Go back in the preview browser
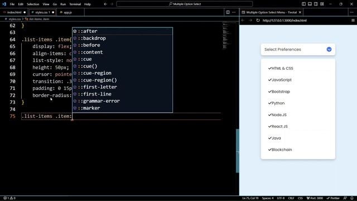Image resolution: width=357 pixels, height=201 pixels. [243, 20]
